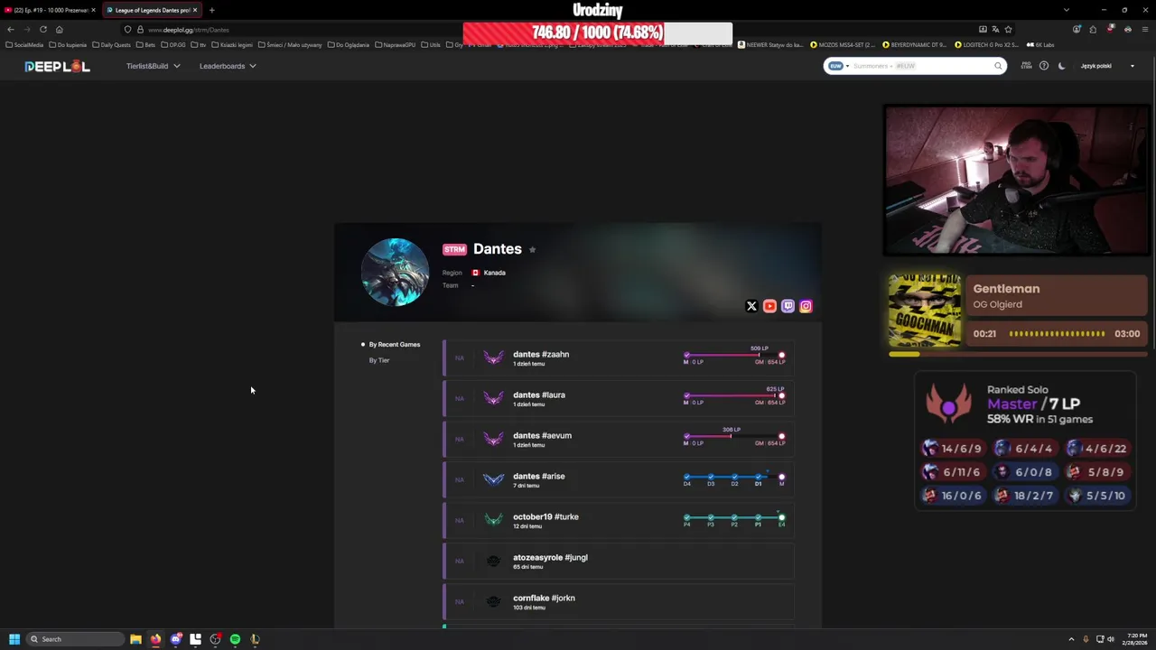
Task: Click the Gentleman album cover thumbnail
Action: 925,311
